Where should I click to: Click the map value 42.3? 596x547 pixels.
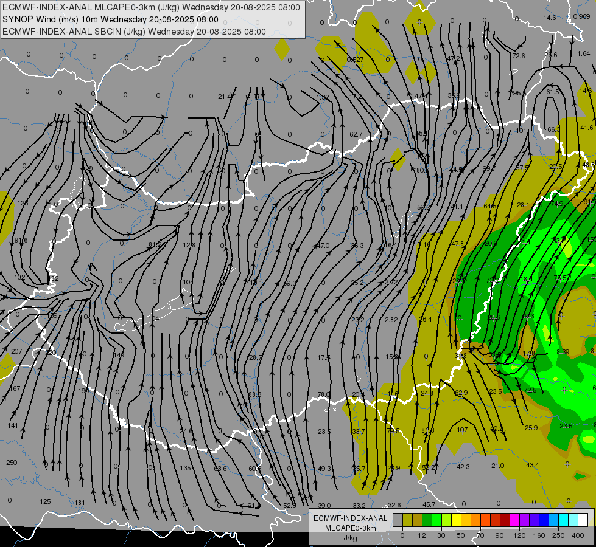tap(463, 467)
